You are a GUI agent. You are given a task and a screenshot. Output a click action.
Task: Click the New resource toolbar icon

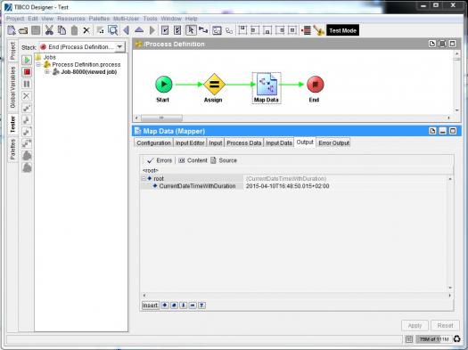click(12, 30)
